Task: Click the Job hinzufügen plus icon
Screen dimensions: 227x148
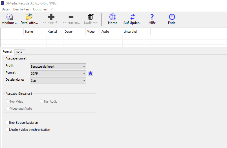Action: [x=51, y=17]
